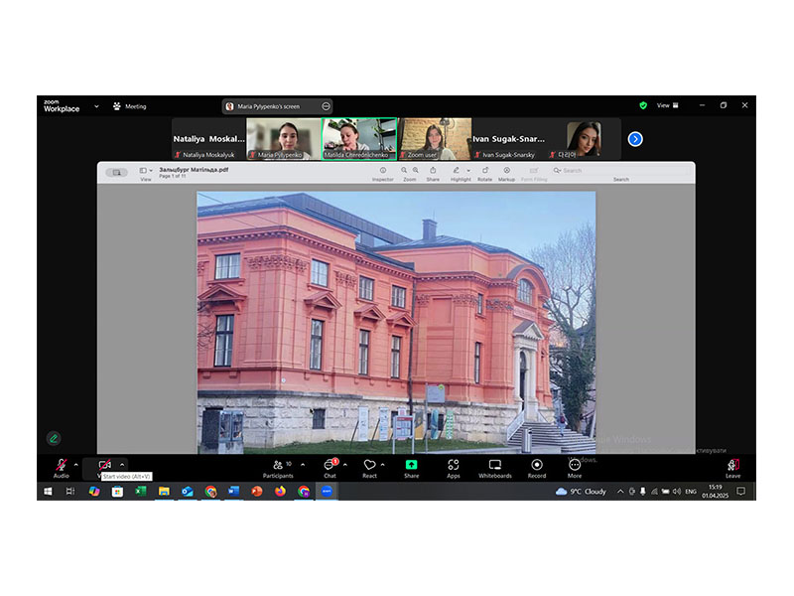Viewport: 794px width, 596px height.
Task: Open the Apps panel
Action: [x=454, y=468]
